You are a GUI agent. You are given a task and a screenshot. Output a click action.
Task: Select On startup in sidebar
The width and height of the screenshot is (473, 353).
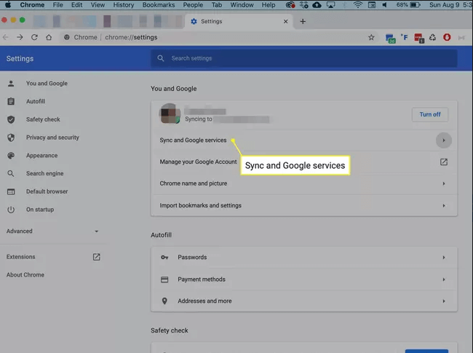click(x=40, y=210)
